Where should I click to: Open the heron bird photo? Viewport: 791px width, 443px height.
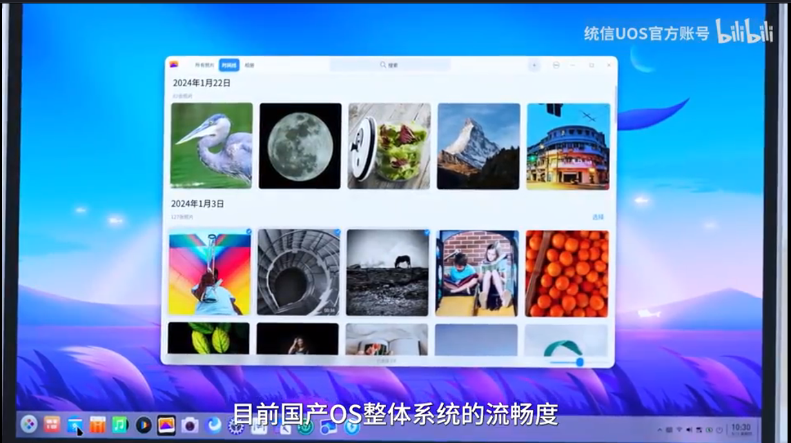point(211,146)
